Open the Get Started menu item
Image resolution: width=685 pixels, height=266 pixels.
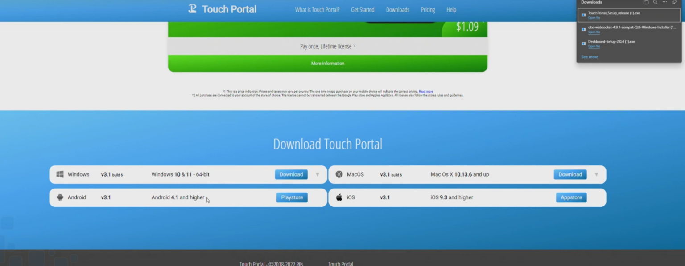363,10
